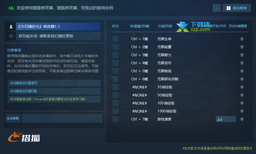Screen dimensions: 256x154
Task: Click the 50倍经验 function label
Action: click(165, 95)
